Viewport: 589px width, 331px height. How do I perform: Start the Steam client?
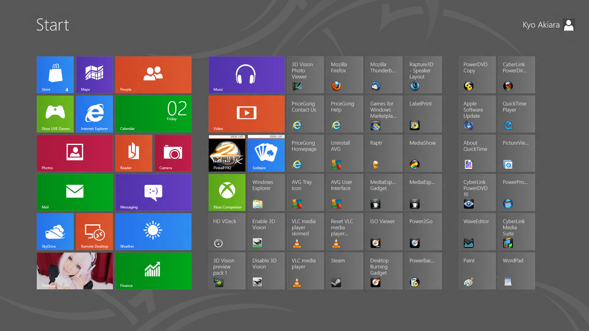[344, 271]
